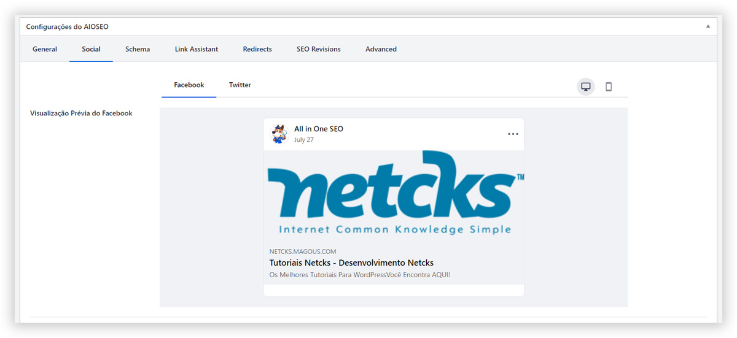Screen dimensions: 737x338
Task: Click the Tutoriais Netcks preview title
Action: click(351, 263)
